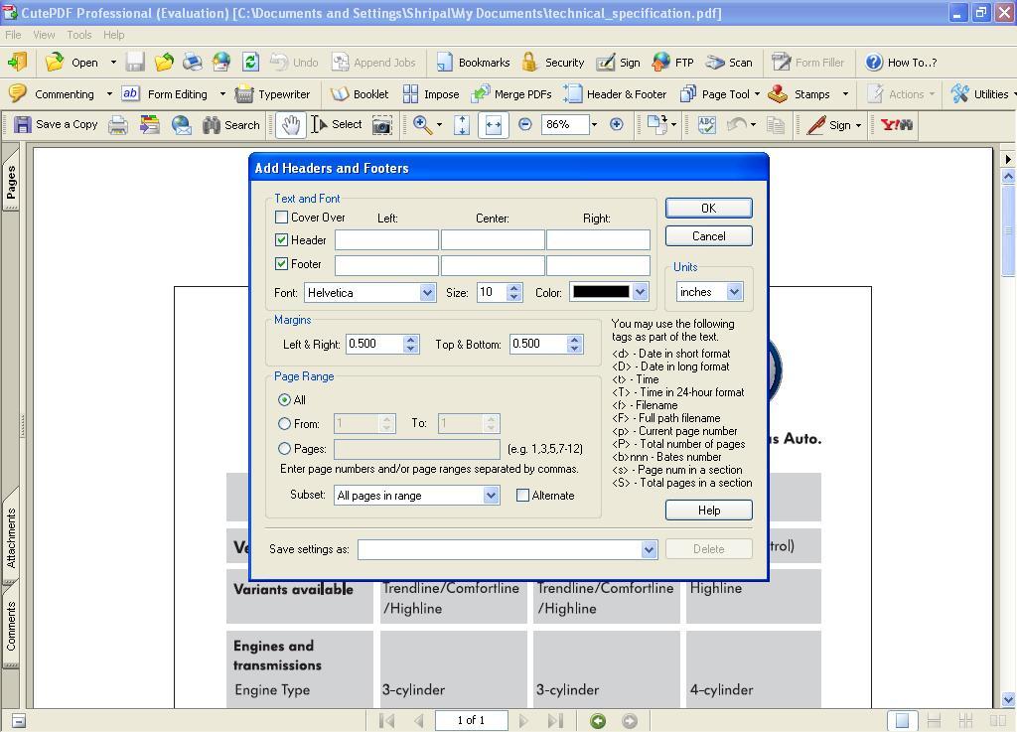Select the Hand pan tool
Viewport: 1017px width, 732px height.
click(x=290, y=125)
